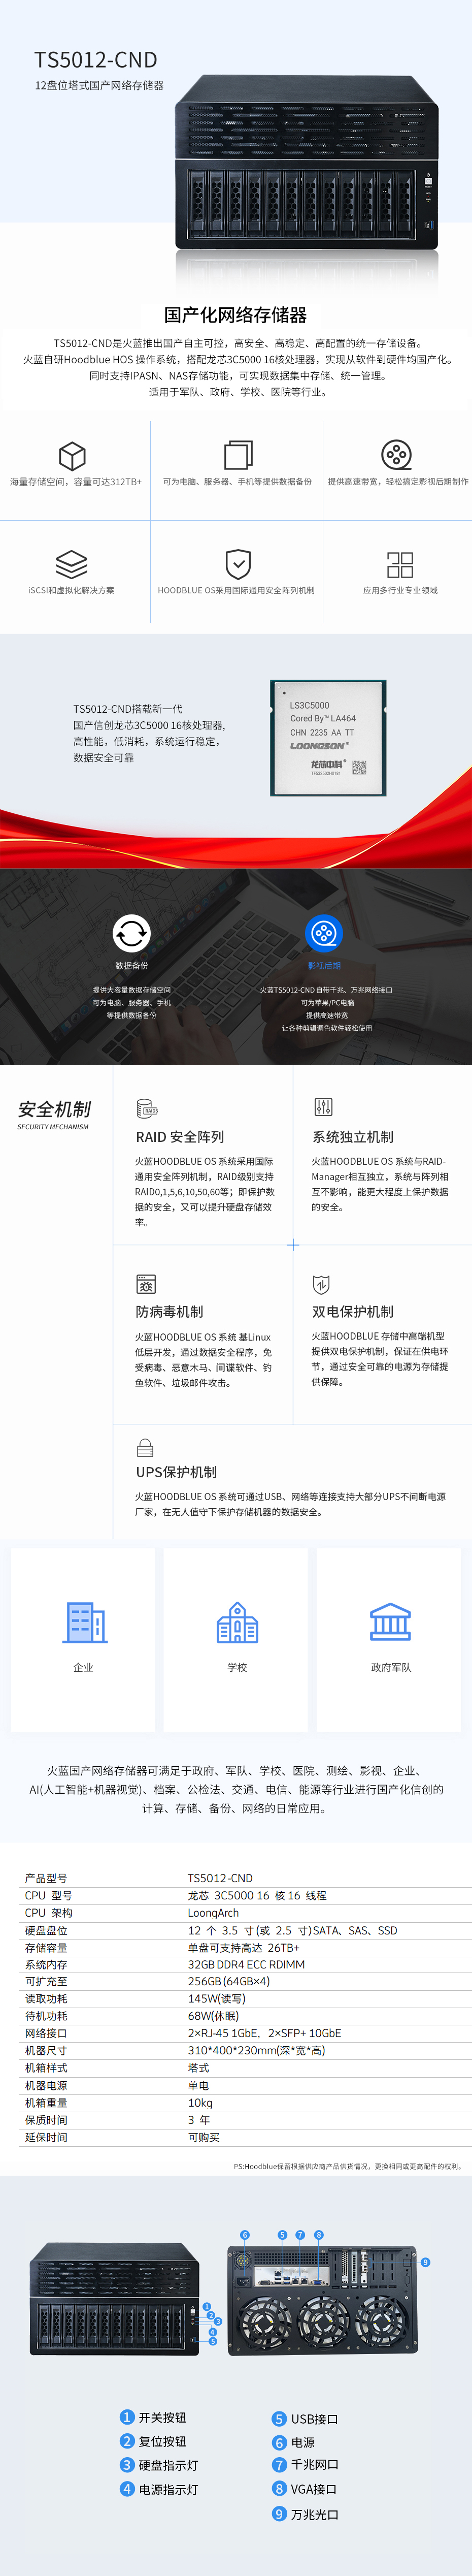Click the 256GB(64GB×4) value
Screen dimensions: 472x2576
point(229,1981)
